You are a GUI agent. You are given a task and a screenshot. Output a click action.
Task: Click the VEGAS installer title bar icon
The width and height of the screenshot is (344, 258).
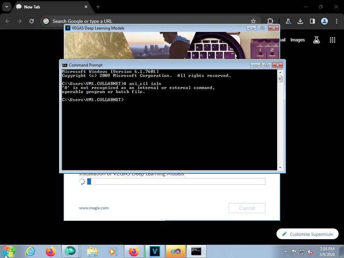pyautogui.click(x=68, y=28)
